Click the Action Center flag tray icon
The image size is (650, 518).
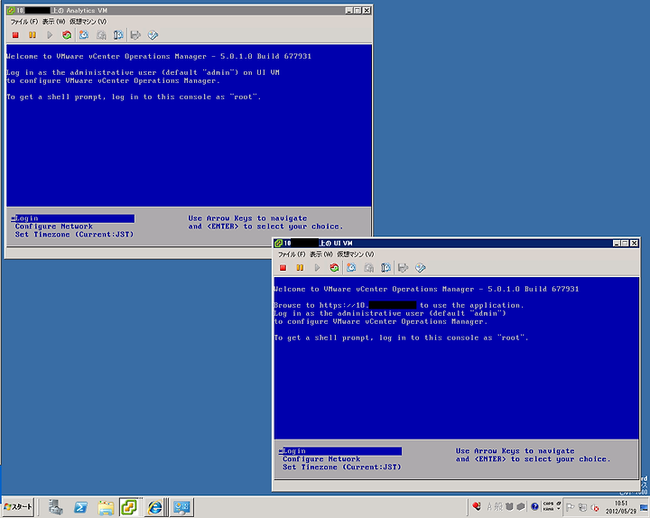(x=570, y=507)
